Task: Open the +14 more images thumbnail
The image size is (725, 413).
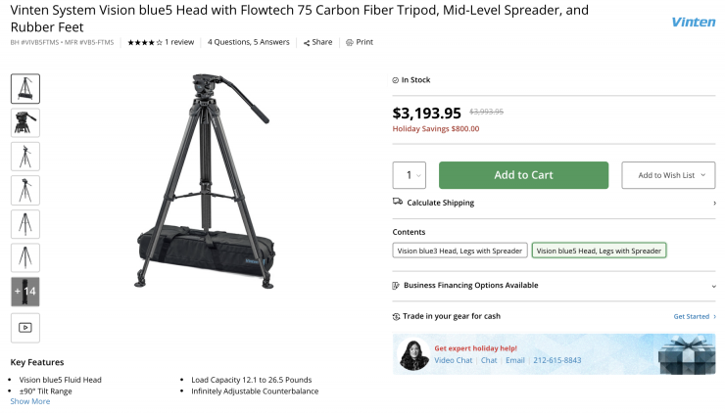Action: 25,292
